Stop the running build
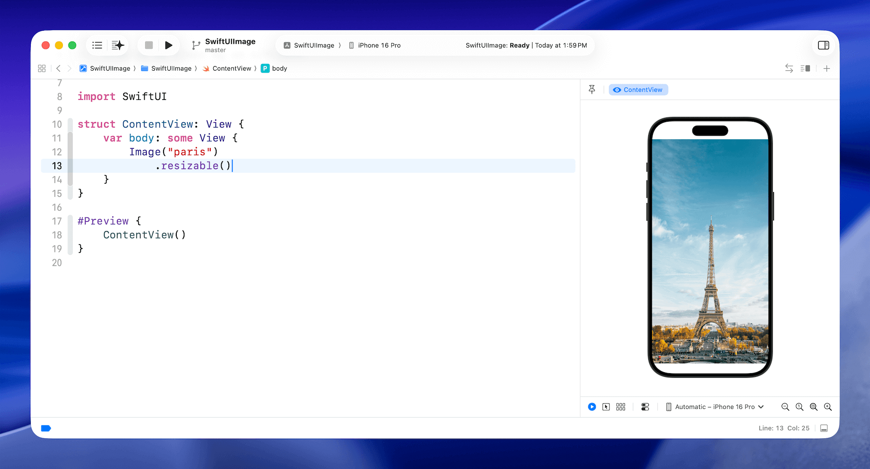870x469 pixels. click(x=149, y=45)
